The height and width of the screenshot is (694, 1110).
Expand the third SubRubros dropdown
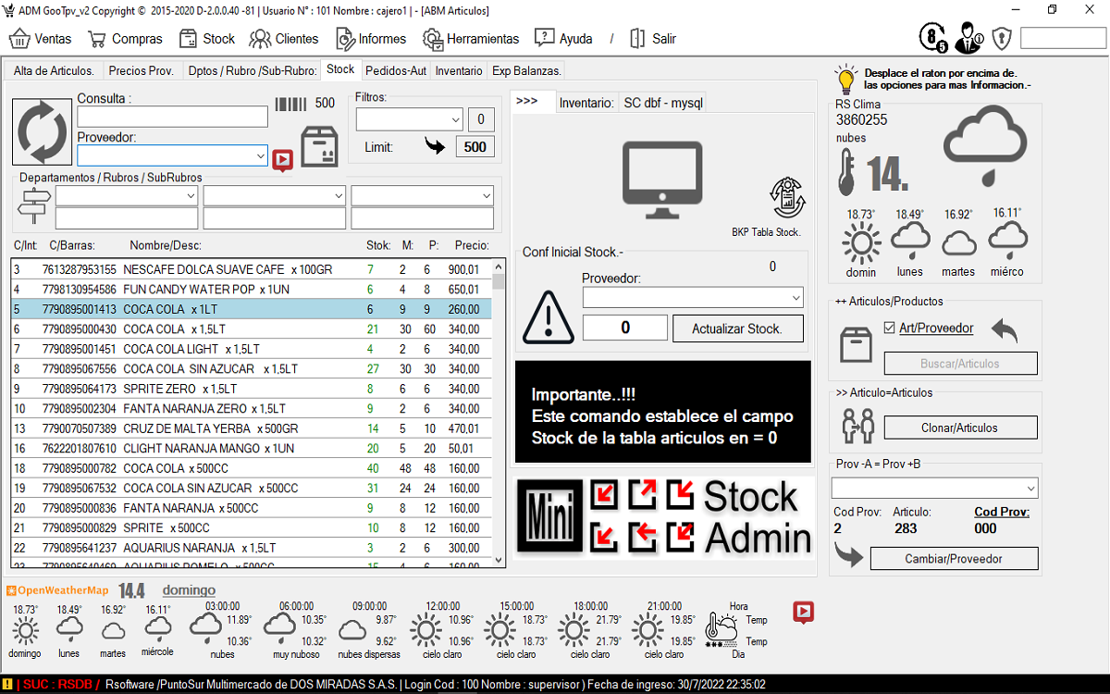click(x=487, y=196)
